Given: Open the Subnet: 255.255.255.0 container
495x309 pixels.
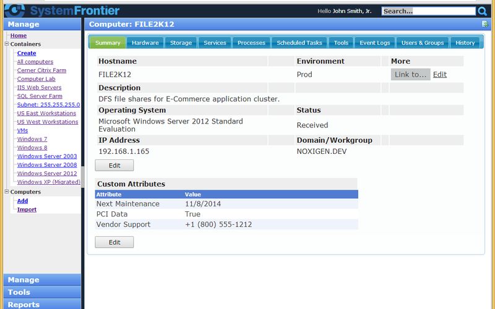Looking at the screenshot, I should [x=48, y=104].
